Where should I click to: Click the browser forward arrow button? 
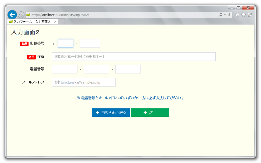tap(21, 15)
